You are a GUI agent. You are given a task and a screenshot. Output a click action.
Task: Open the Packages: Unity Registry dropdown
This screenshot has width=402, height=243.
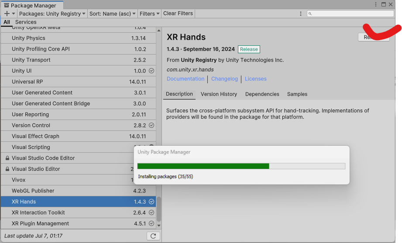52,14
